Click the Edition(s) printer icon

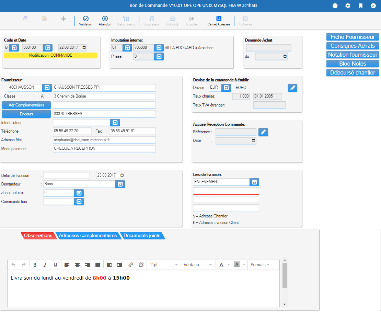[173, 19]
